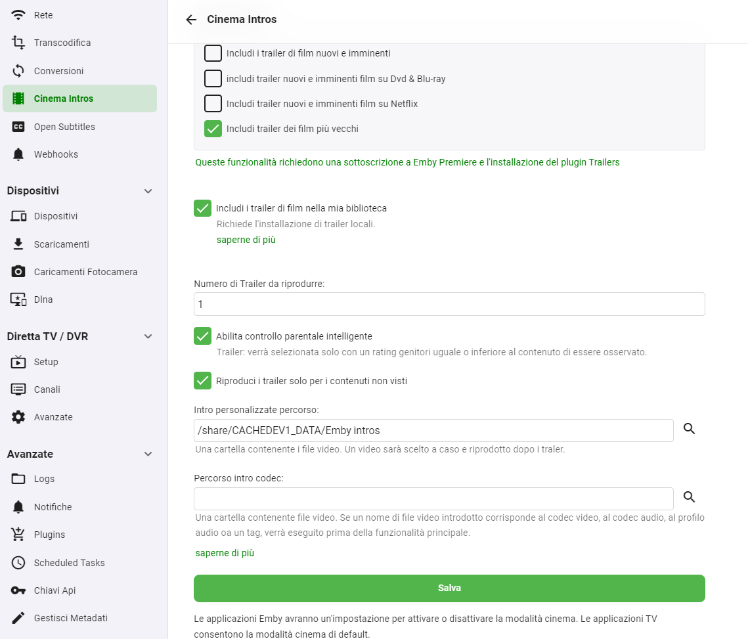
Task: Click the Conversioni sync icon
Action: [x=18, y=71]
